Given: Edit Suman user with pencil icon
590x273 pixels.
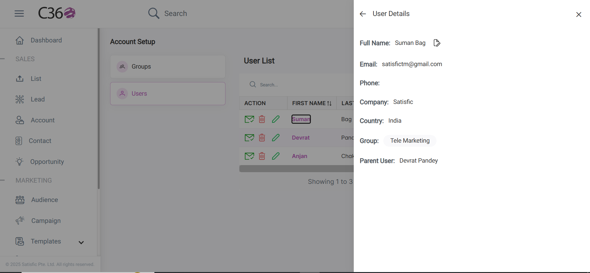Looking at the screenshot, I should pyautogui.click(x=276, y=119).
